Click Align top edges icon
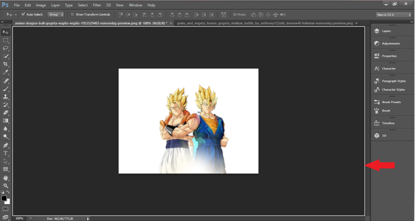 (x=120, y=14)
